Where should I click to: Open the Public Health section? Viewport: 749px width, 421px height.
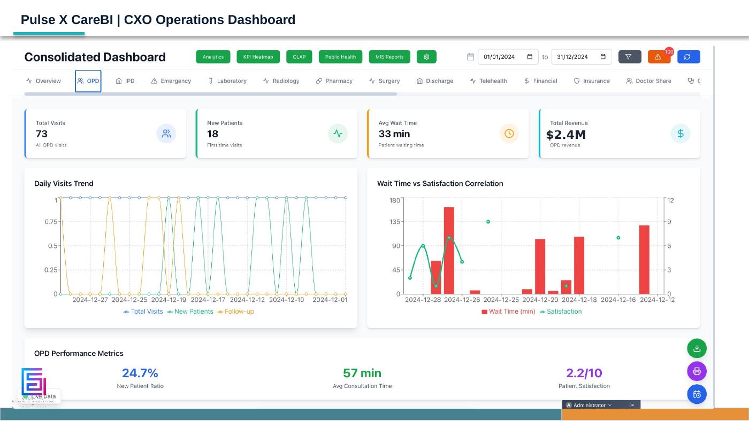click(340, 57)
